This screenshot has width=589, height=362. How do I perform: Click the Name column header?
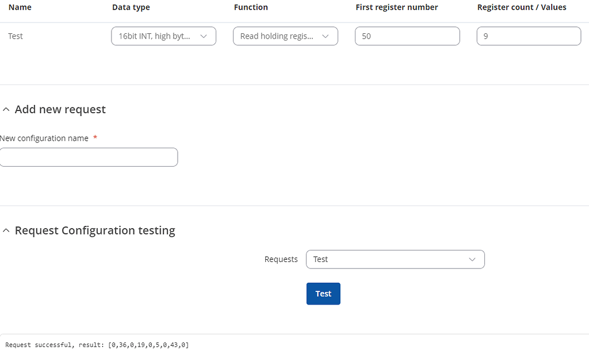pos(20,7)
